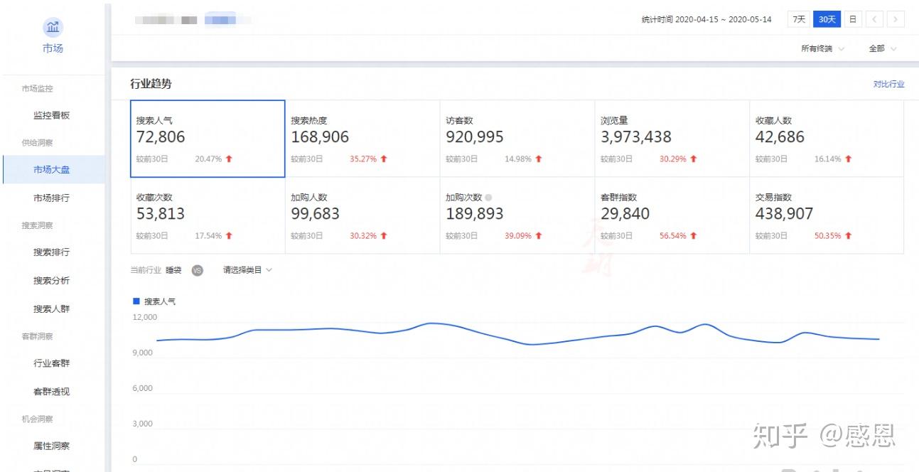
Task: Select the 客群指数 metric card
Action: 672,215
